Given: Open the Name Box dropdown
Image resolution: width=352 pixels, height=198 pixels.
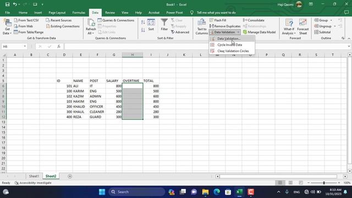Looking at the screenshot, I should point(25,46).
